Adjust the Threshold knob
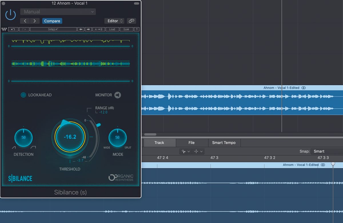 [70, 137]
